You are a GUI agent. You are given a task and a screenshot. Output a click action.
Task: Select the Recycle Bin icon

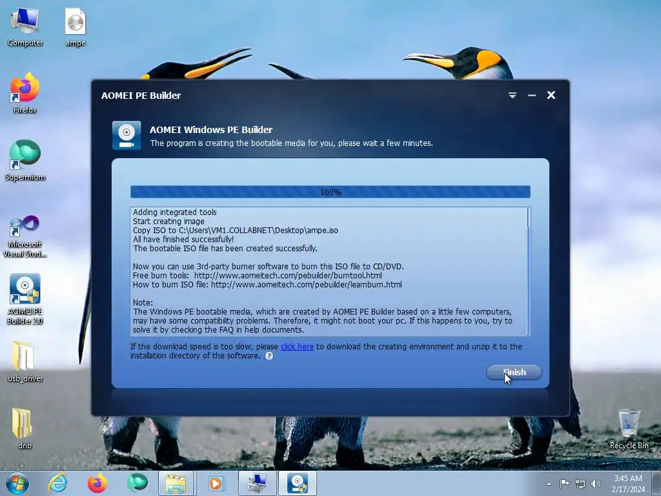629,429
